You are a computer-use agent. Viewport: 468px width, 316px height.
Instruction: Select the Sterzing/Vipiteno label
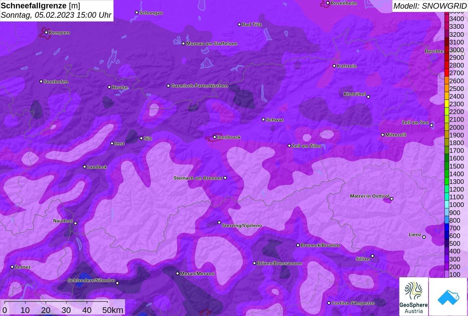tap(242, 226)
